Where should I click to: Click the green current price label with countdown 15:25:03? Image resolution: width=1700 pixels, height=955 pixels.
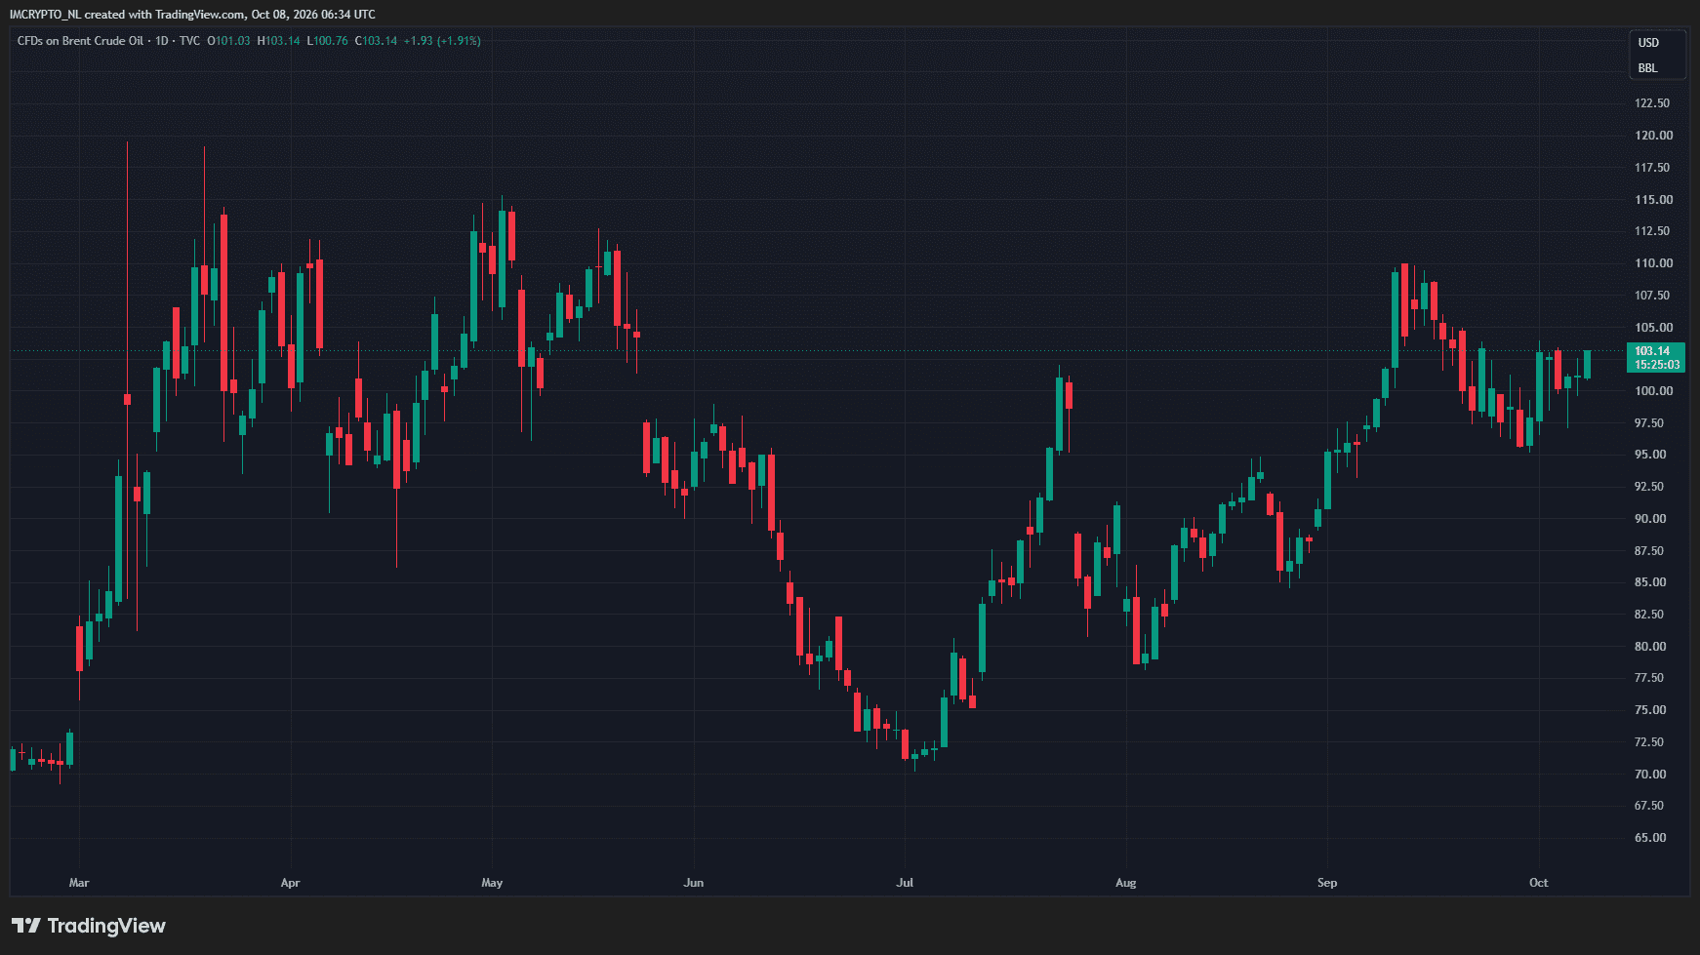coord(1656,358)
